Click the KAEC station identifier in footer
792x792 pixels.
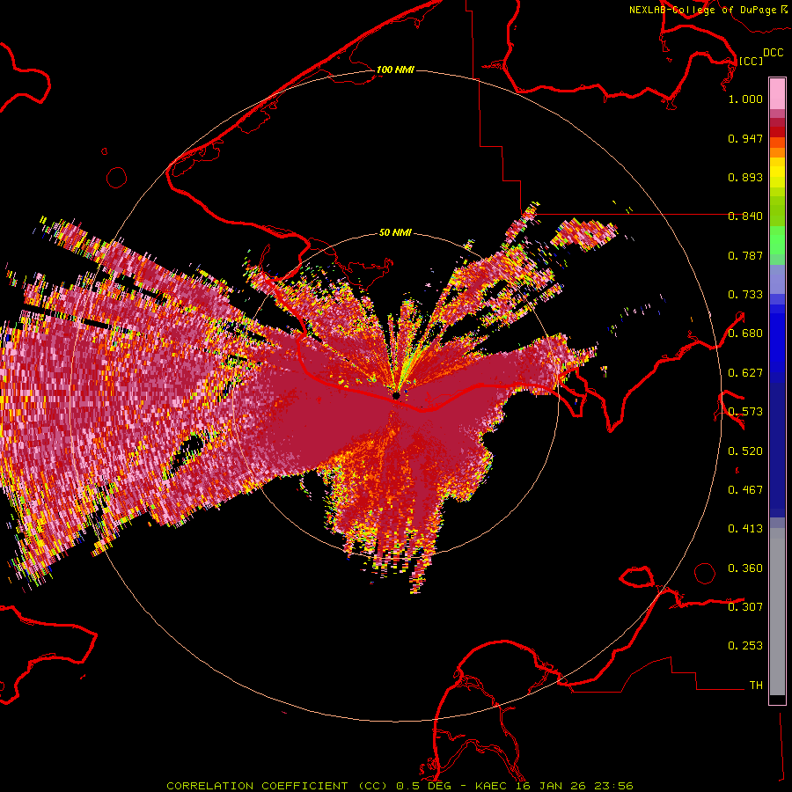click(x=492, y=786)
